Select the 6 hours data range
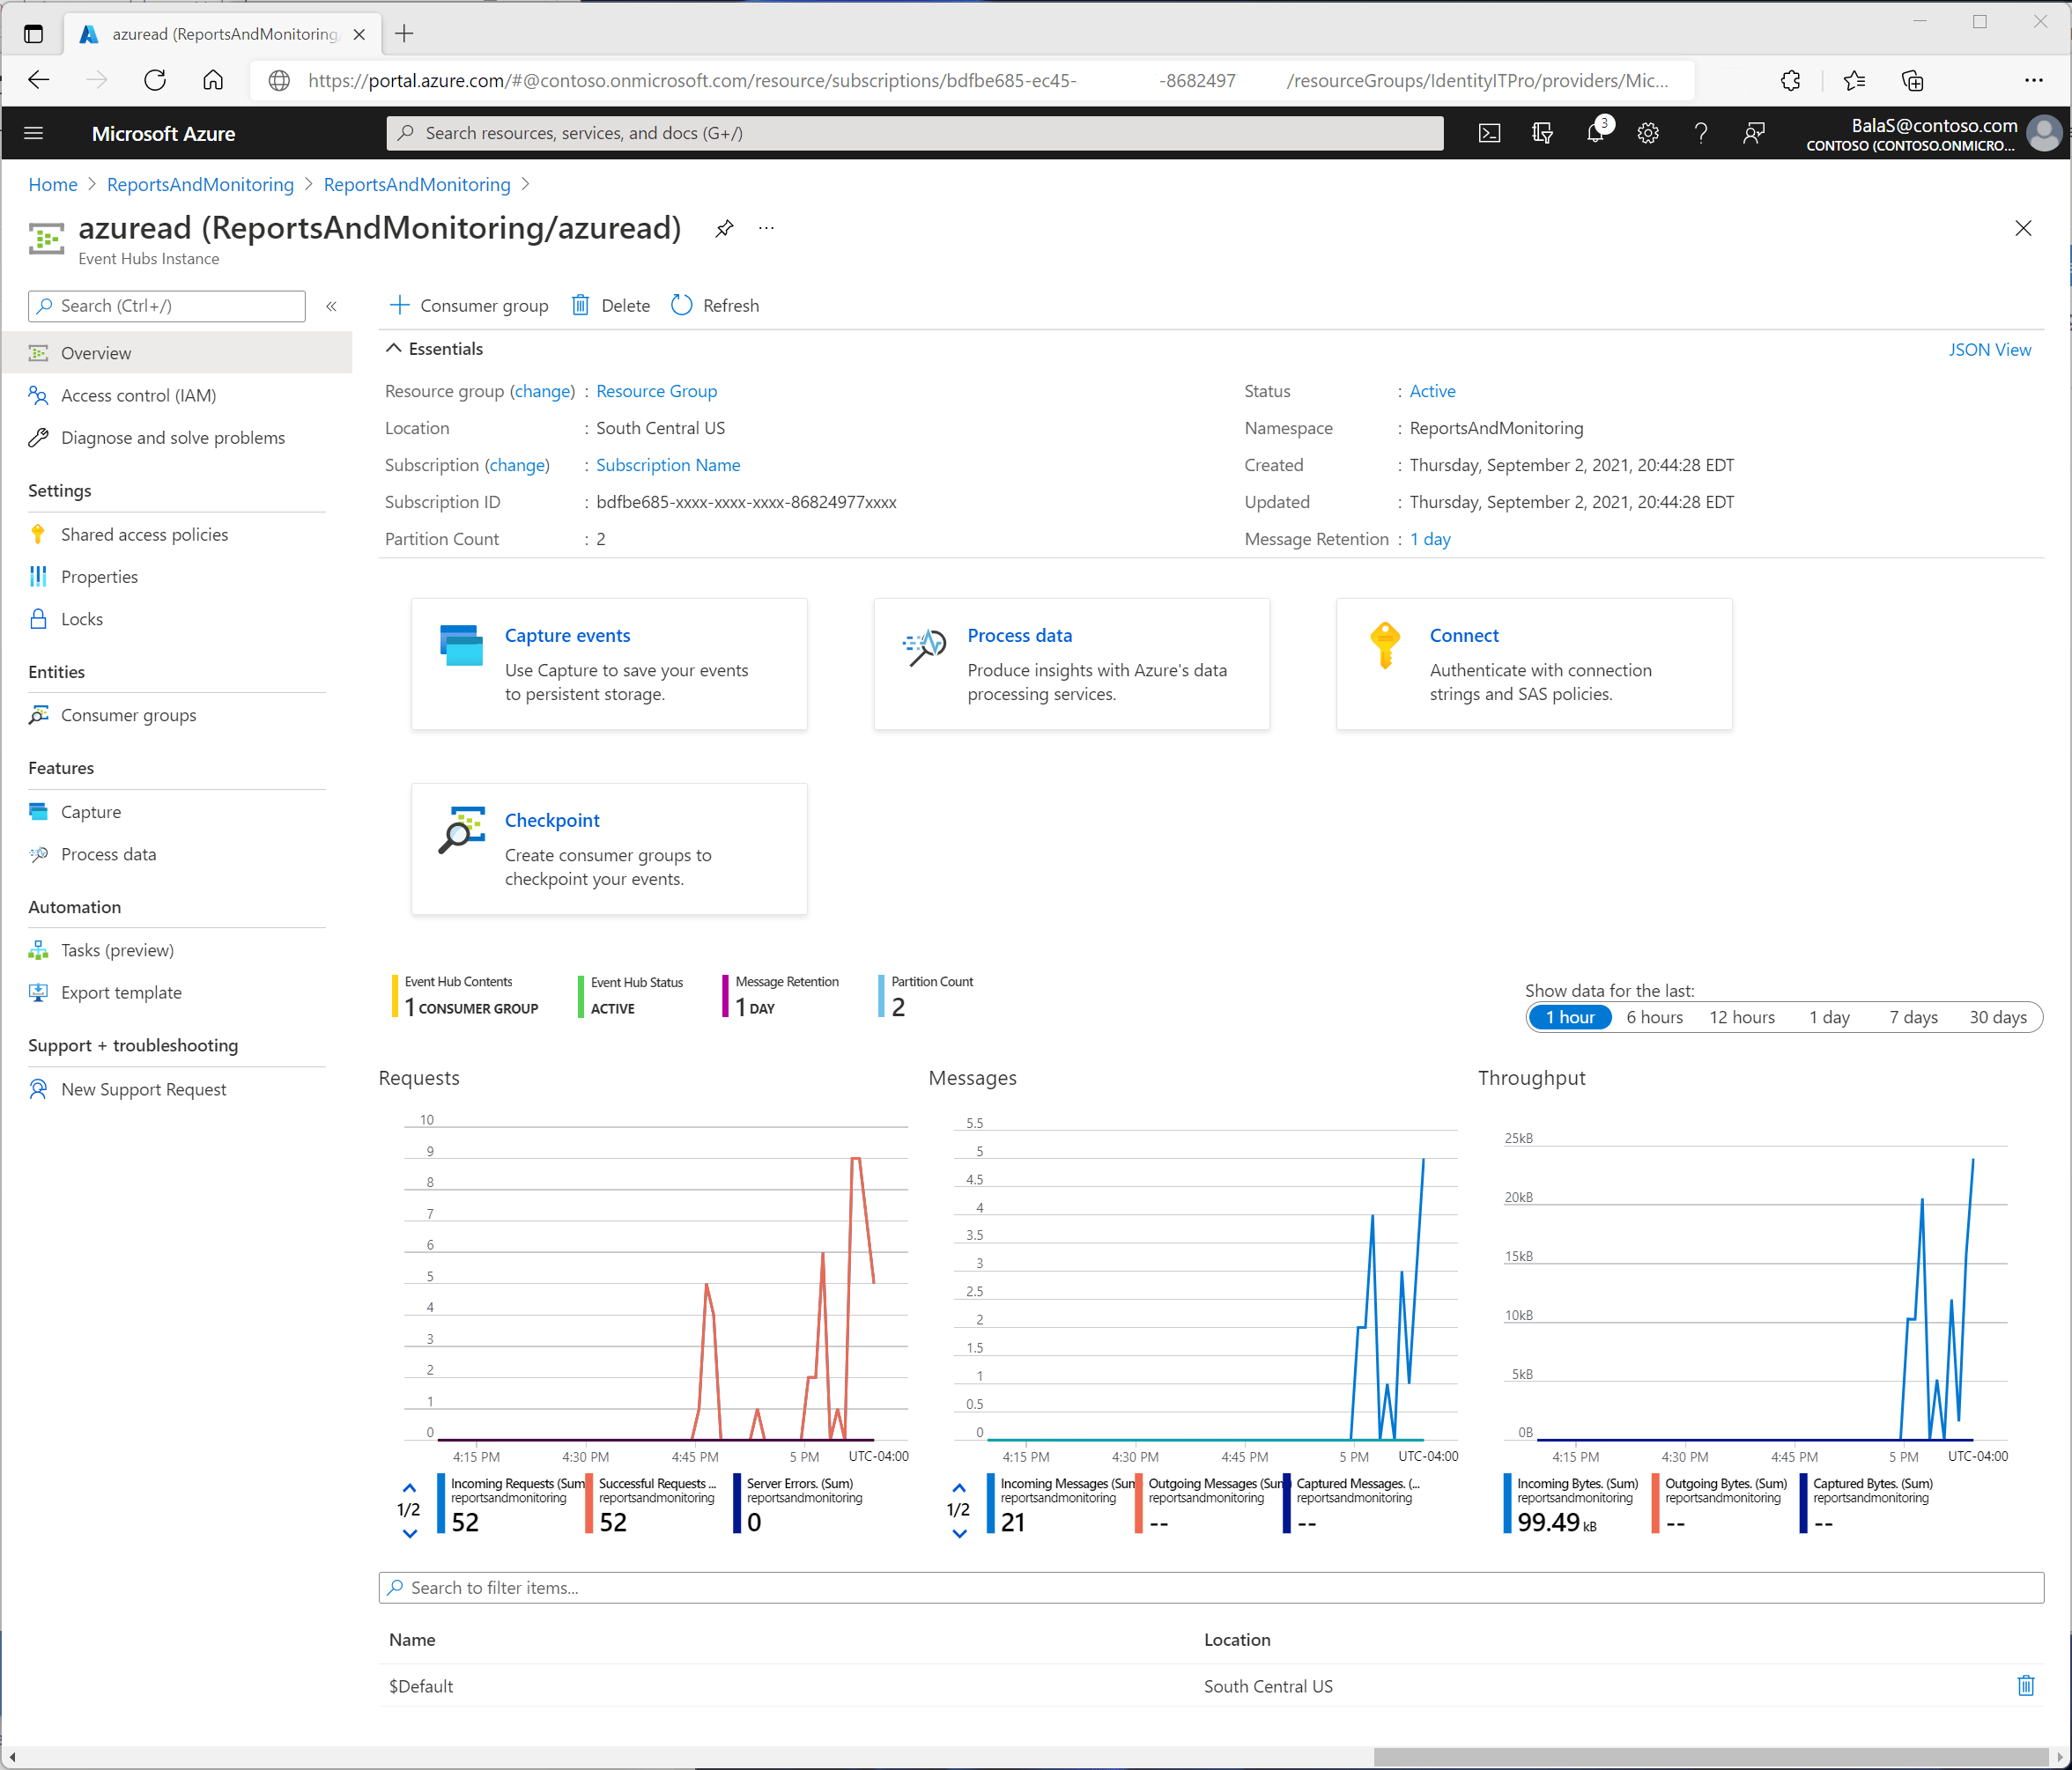Screen dimensions: 2072x1770 pyautogui.click(x=1654, y=1016)
